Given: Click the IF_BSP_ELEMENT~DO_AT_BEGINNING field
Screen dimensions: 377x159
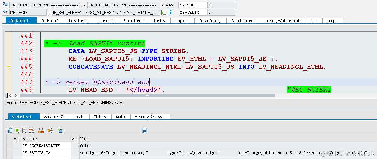Looking at the screenshot, I should pyautogui.click(x=106, y=12).
